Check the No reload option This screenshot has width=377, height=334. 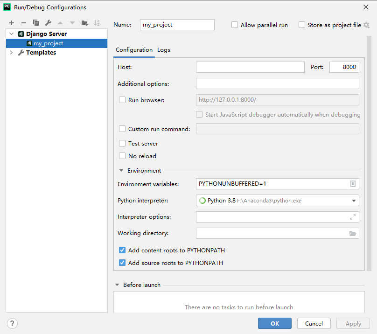pos(122,156)
